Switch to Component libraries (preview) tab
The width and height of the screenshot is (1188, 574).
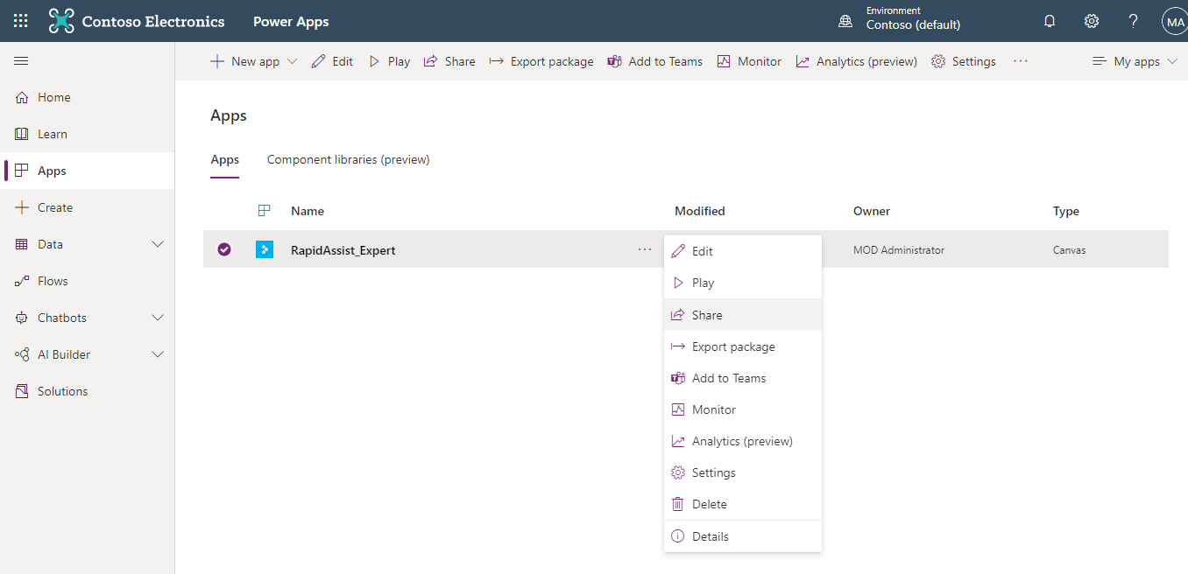pyautogui.click(x=349, y=159)
